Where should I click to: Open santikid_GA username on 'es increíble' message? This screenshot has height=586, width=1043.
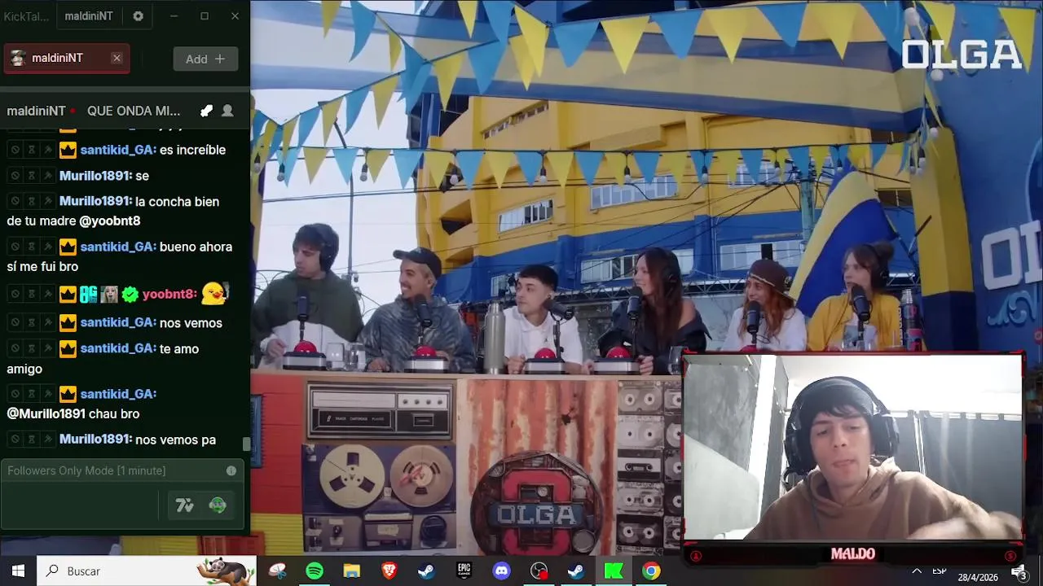click(118, 150)
